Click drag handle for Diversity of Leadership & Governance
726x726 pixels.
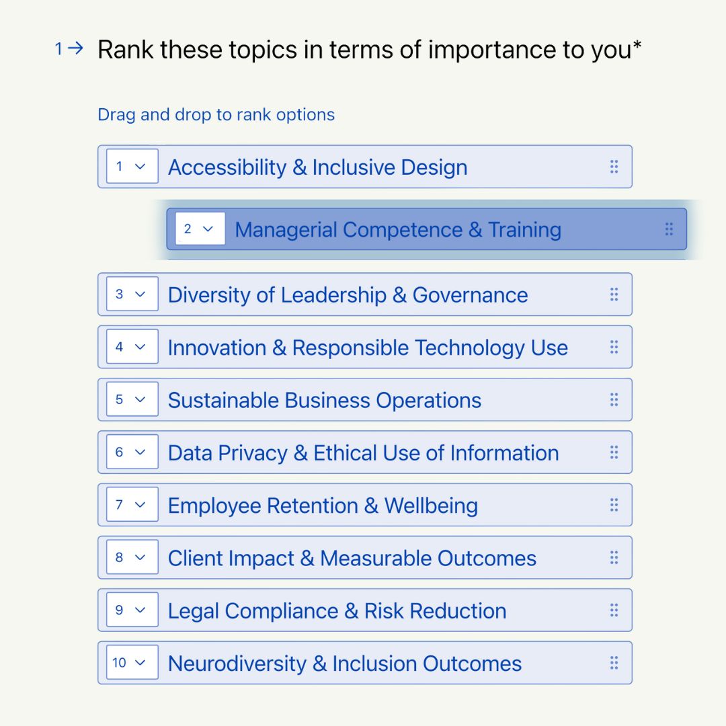pyautogui.click(x=614, y=294)
